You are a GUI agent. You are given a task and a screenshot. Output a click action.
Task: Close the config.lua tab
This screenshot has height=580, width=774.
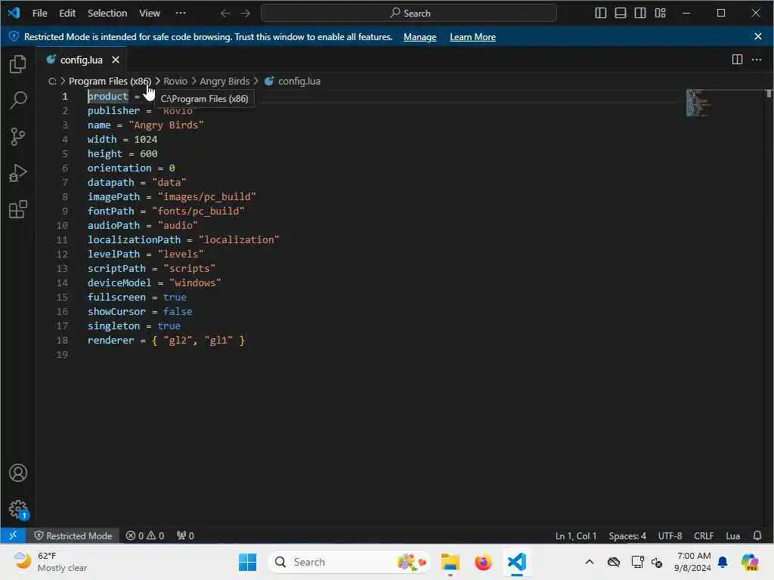[116, 60]
